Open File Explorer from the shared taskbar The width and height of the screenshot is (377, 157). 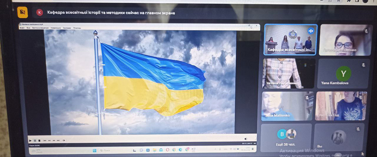[x=155, y=150]
